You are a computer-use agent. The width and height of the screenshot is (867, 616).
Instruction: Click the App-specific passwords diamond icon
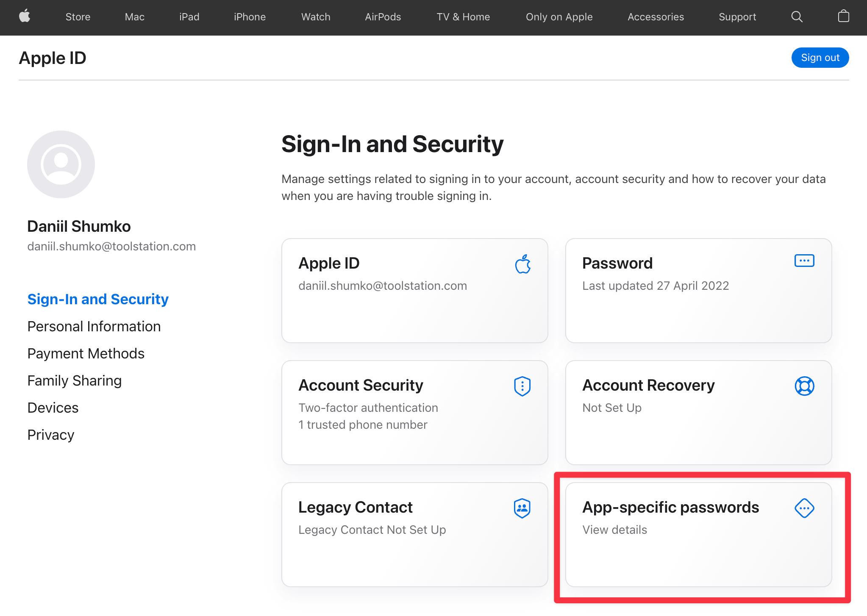[x=804, y=508]
